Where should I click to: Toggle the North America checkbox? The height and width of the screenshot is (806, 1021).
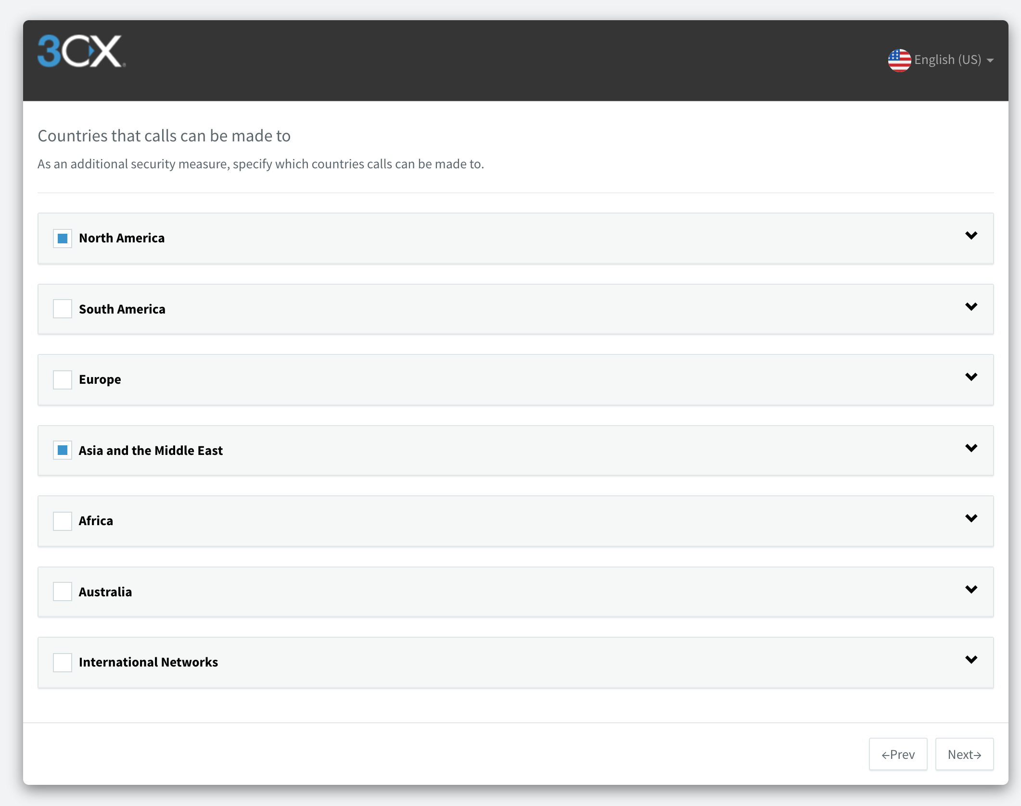click(63, 238)
